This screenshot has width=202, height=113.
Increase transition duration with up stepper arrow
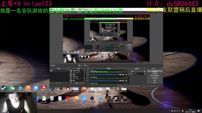pyautogui.click(x=145, y=73)
